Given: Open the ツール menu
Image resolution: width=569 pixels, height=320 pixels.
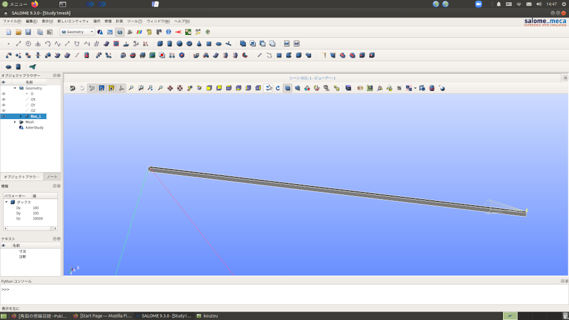Looking at the screenshot, I should click(x=134, y=22).
